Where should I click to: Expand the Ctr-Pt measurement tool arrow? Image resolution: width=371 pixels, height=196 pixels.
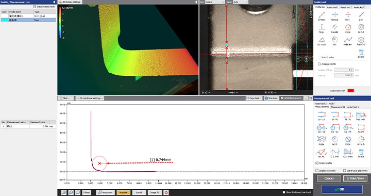coord(353,128)
